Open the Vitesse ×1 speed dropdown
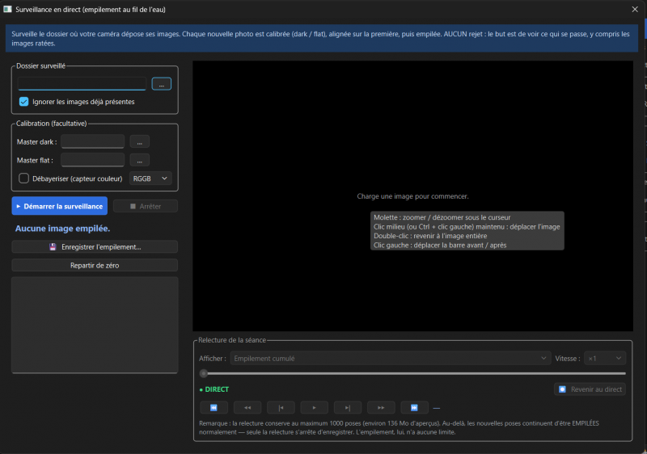Image resolution: width=647 pixels, height=454 pixels. click(x=605, y=359)
